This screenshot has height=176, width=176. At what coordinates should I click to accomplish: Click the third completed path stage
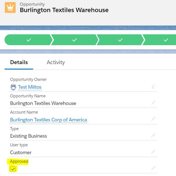point(120,40)
